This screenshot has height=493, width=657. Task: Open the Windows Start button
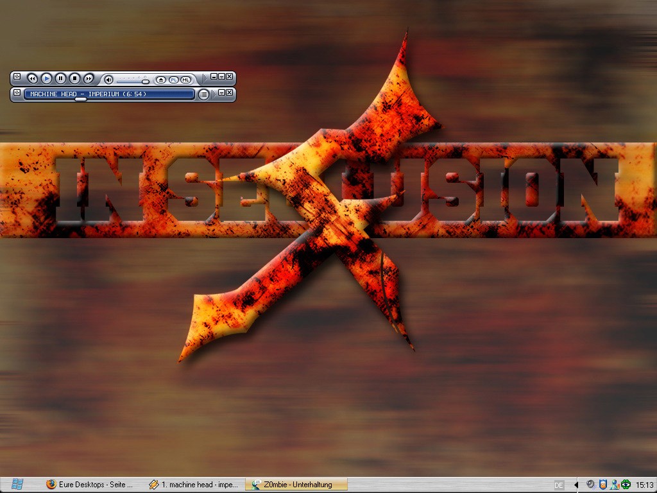(17, 485)
